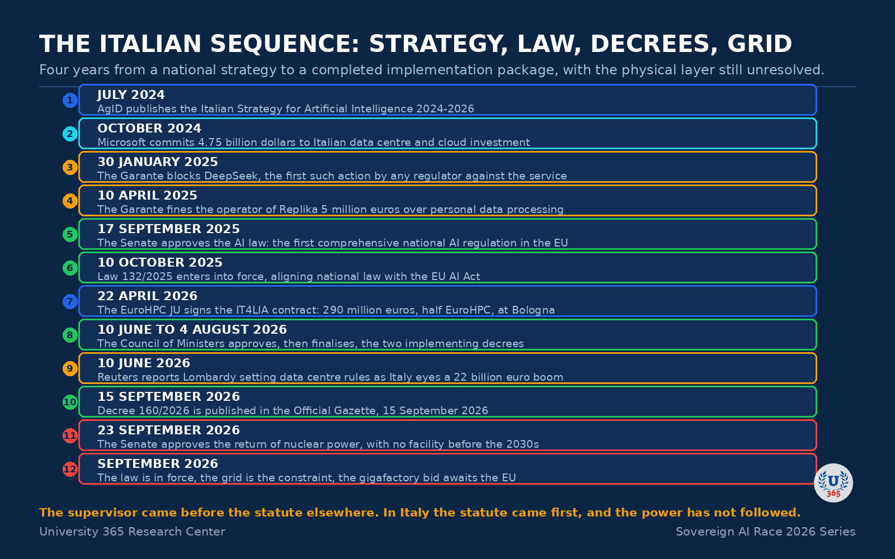Select the Senate nuclear power return line

318,444
